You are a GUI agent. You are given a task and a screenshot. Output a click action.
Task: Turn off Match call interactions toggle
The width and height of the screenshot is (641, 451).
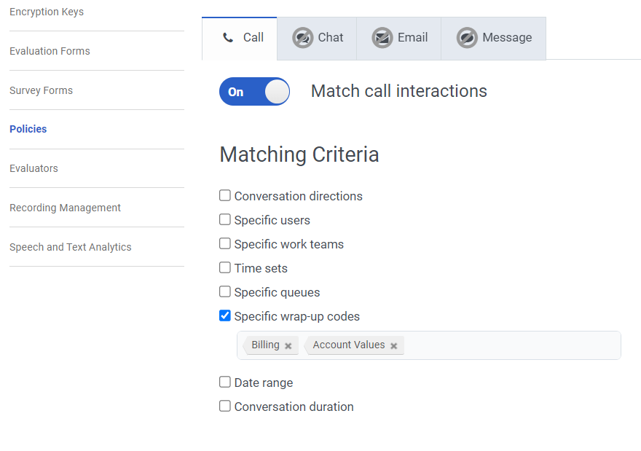pos(254,92)
